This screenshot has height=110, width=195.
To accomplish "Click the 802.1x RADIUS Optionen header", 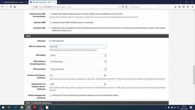I will point(96,103).
